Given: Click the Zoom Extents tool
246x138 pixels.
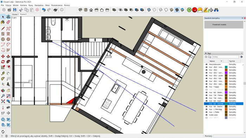Looking at the screenshot, I should 3,101.
